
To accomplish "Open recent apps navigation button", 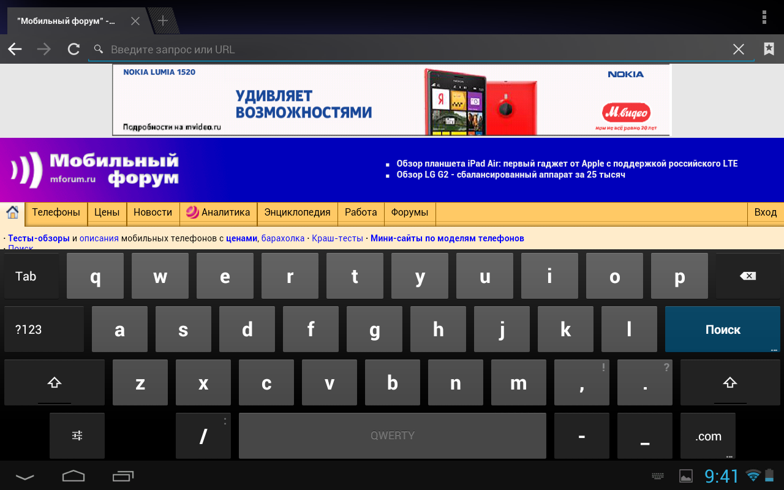I will point(123,475).
